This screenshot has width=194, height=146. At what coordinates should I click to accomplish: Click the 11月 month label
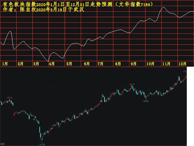pyautogui.click(x=166, y=64)
